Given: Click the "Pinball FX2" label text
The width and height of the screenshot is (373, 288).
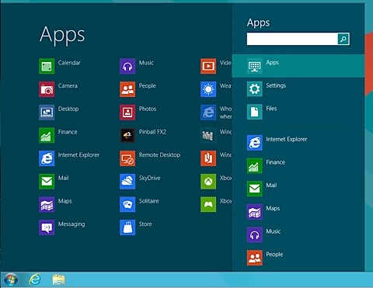Looking at the screenshot, I should (152, 132).
